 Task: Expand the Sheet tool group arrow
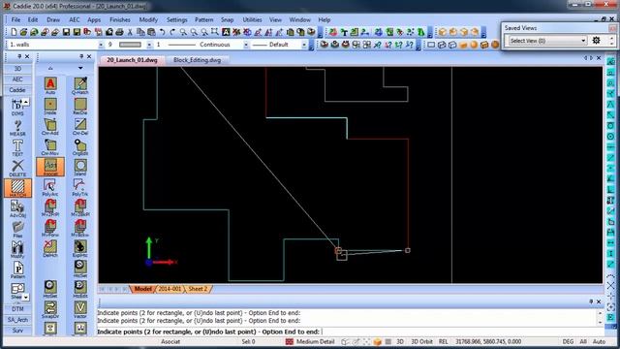[x=26, y=297]
